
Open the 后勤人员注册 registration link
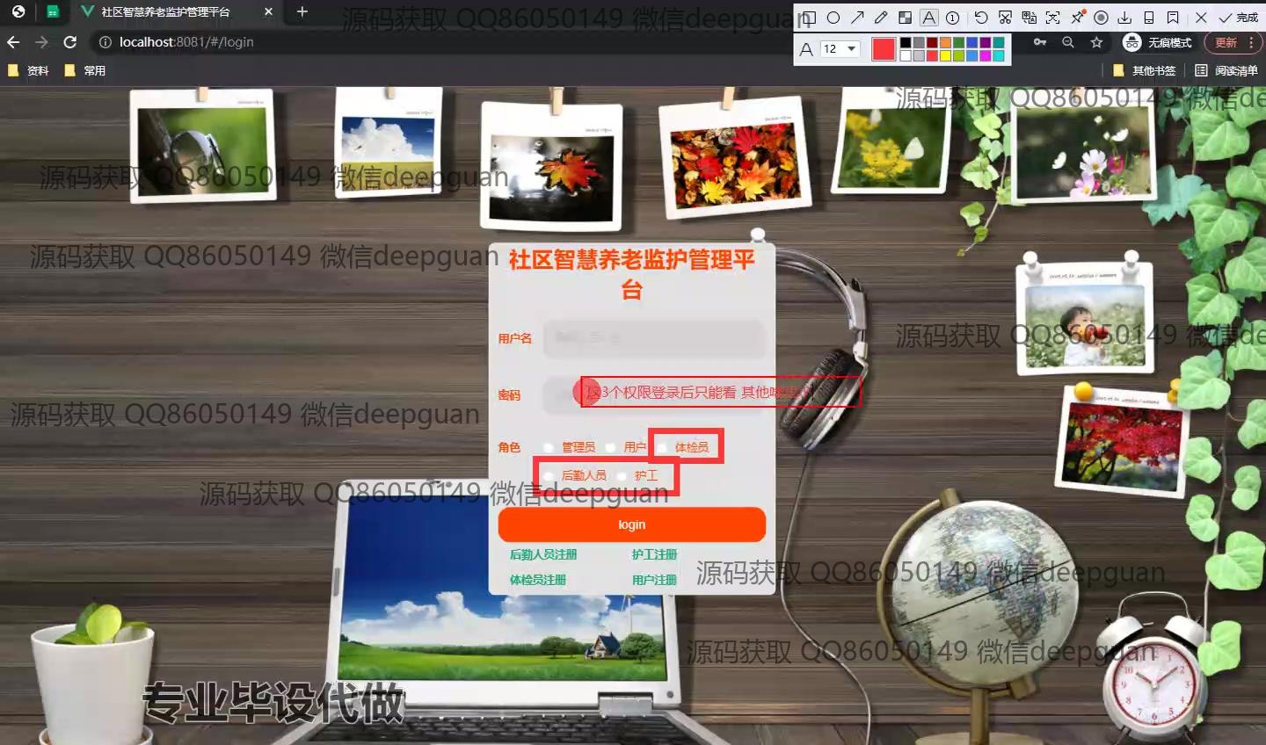(543, 554)
